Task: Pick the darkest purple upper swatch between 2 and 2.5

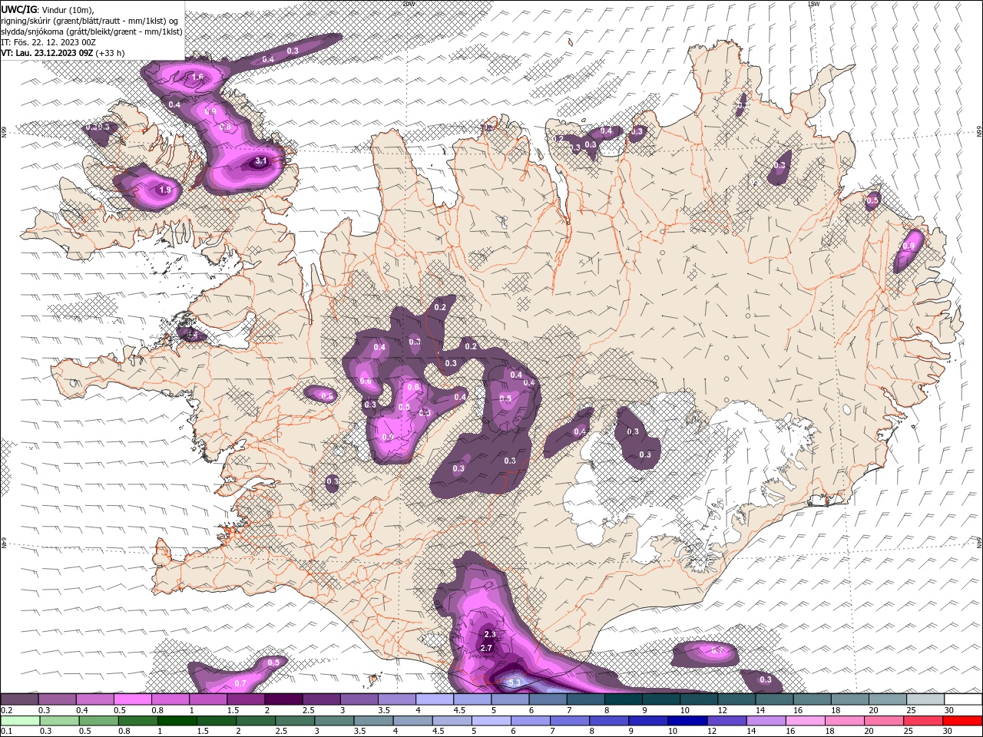Action: click(283, 699)
